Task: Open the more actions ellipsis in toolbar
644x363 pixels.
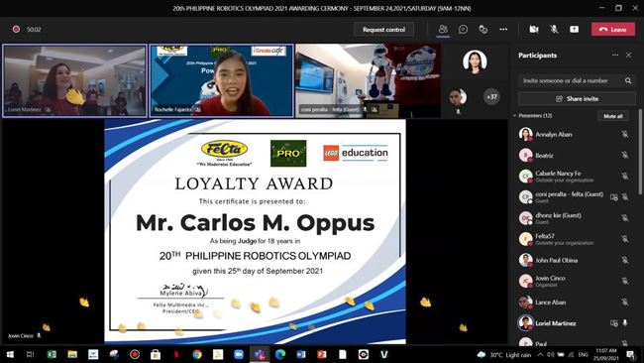Action: click(503, 29)
